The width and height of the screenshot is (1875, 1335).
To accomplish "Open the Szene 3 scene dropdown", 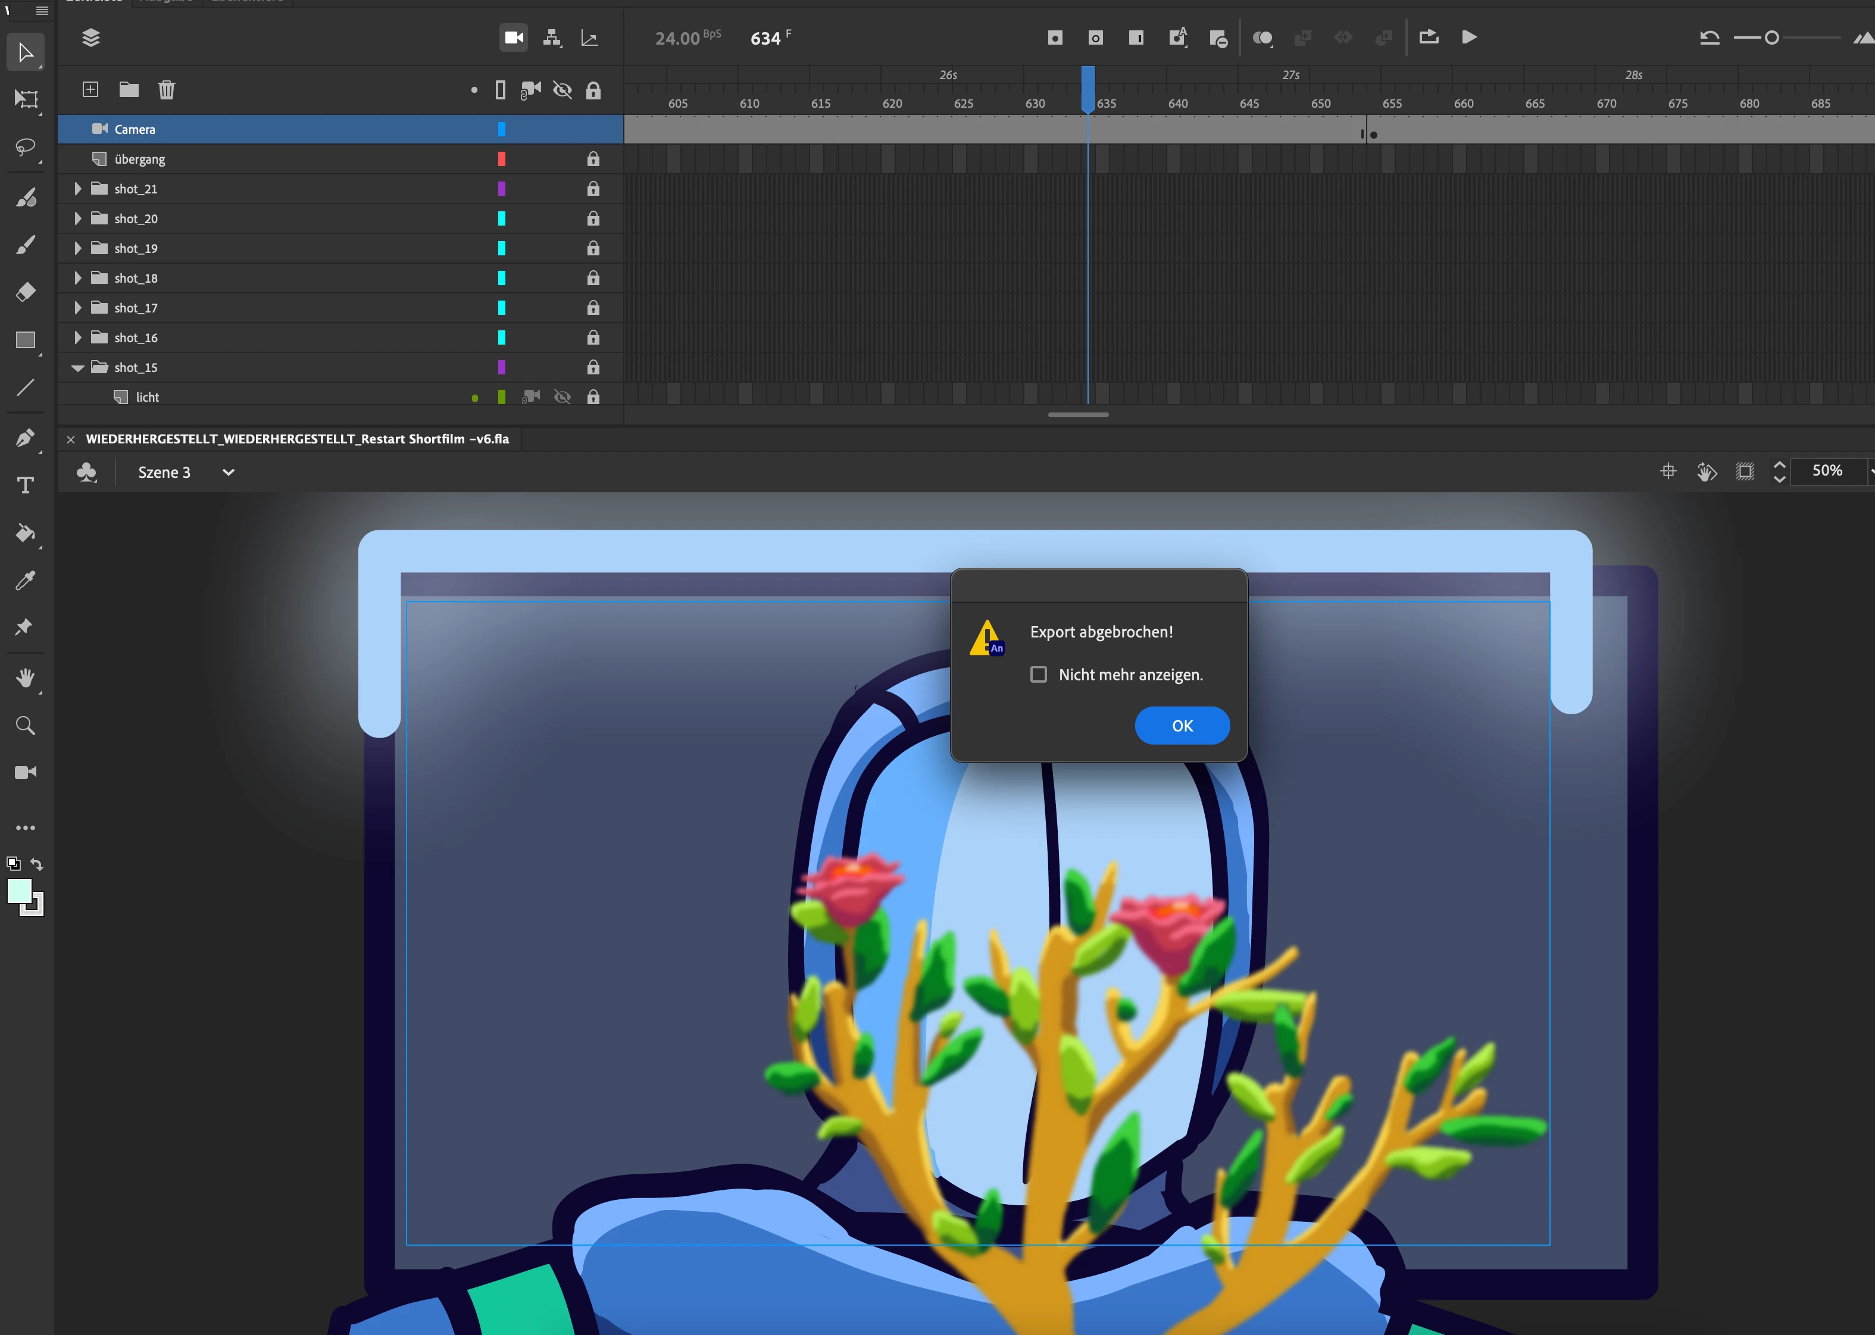I will click(x=228, y=473).
